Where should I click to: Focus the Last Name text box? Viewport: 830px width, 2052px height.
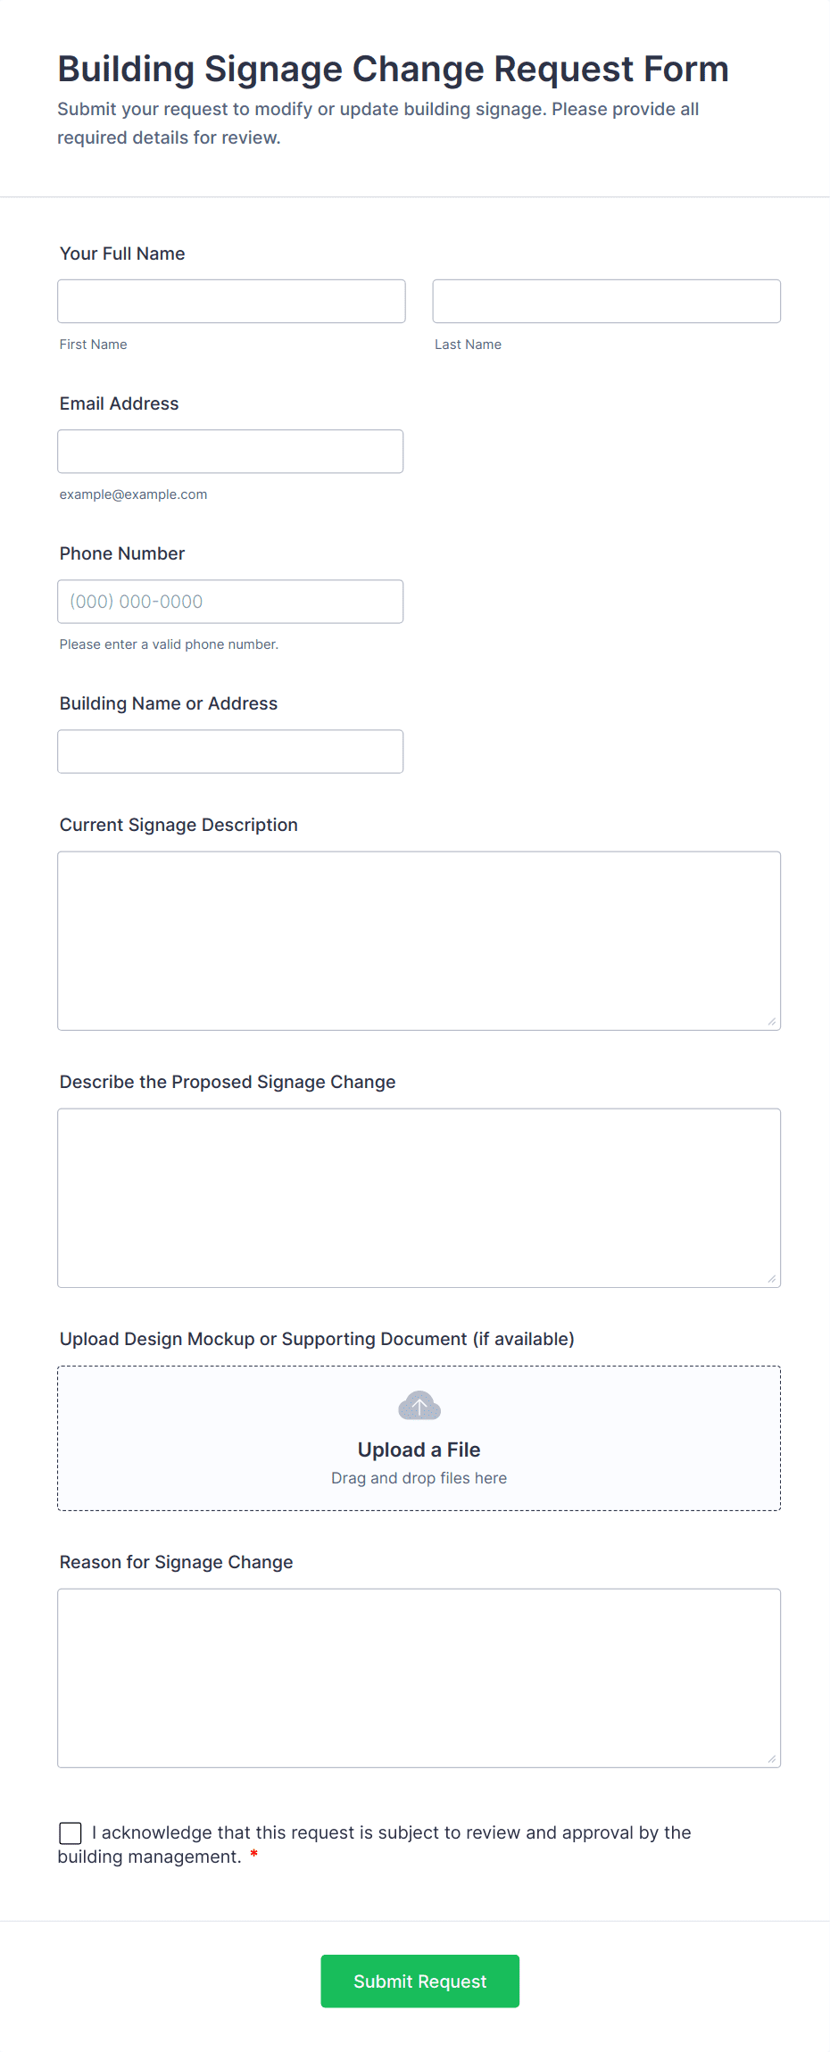click(x=606, y=302)
